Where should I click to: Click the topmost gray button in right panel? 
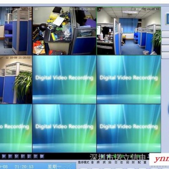click(165, 35)
